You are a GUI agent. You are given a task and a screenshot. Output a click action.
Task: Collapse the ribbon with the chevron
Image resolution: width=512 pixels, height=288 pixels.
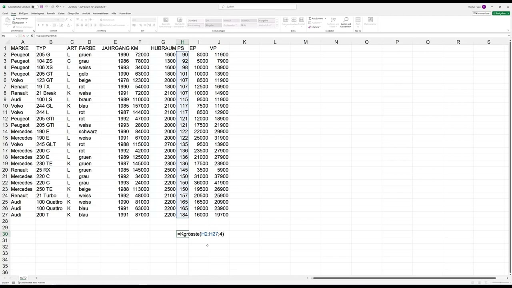coord(508,30)
